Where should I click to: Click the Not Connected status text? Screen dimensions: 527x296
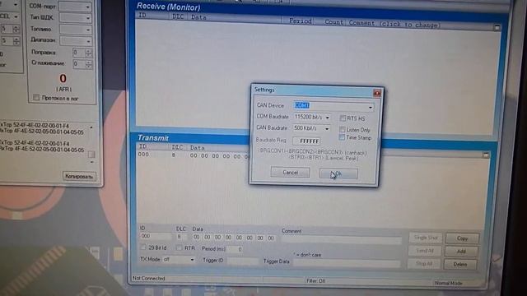tap(148, 278)
